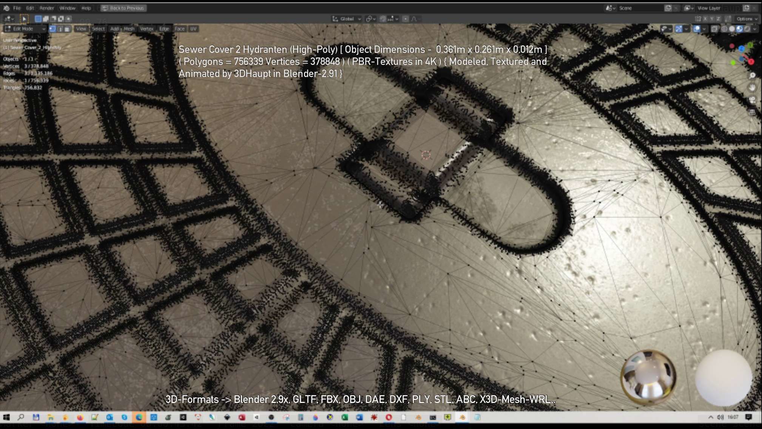Open the notification center icon
This screenshot has width=762, height=429.
(748, 417)
